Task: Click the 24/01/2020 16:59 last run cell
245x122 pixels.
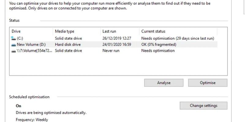Action: tap(117, 45)
